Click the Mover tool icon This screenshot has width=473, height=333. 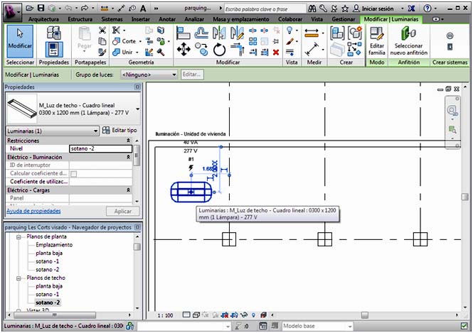point(183,49)
